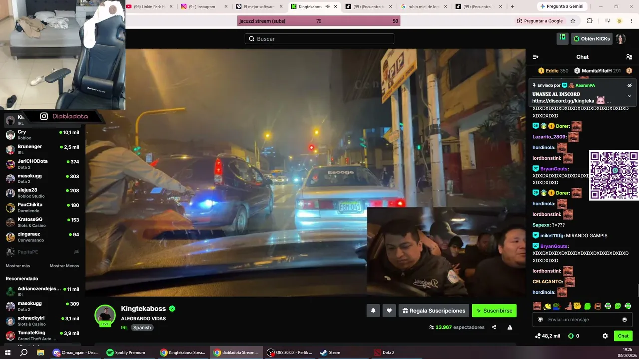Open Windows taskbar search

click(24, 352)
